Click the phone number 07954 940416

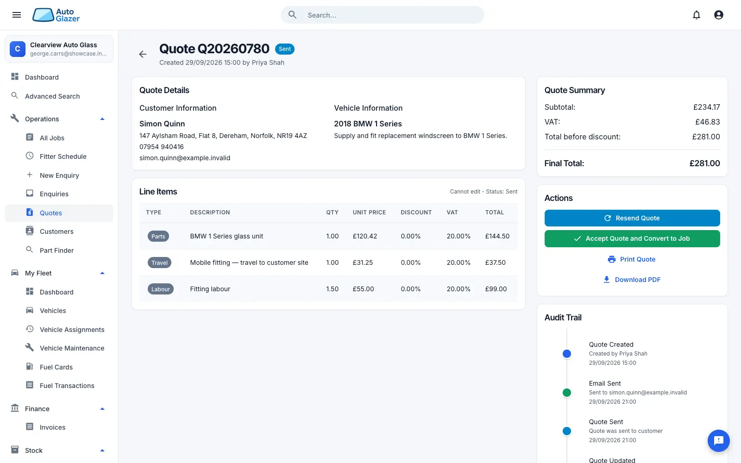tap(162, 147)
